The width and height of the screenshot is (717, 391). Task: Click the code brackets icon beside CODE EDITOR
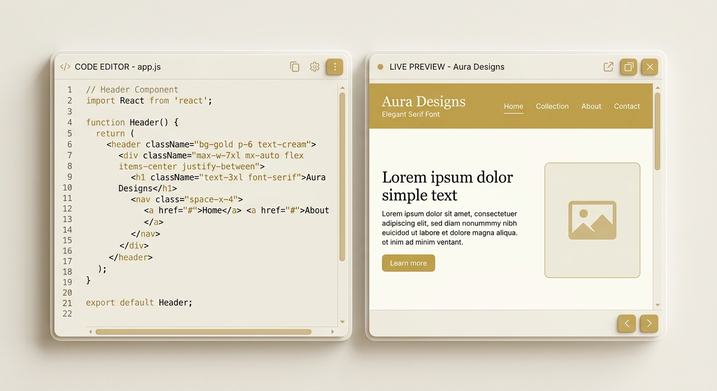pyautogui.click(x=65, y=67)
